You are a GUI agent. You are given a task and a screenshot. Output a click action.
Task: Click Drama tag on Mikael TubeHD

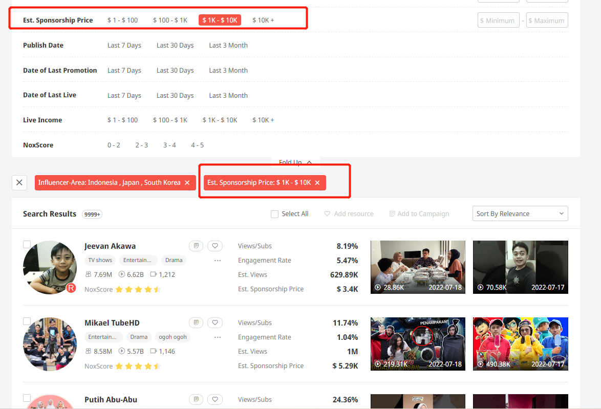click(x=139, y=337)
